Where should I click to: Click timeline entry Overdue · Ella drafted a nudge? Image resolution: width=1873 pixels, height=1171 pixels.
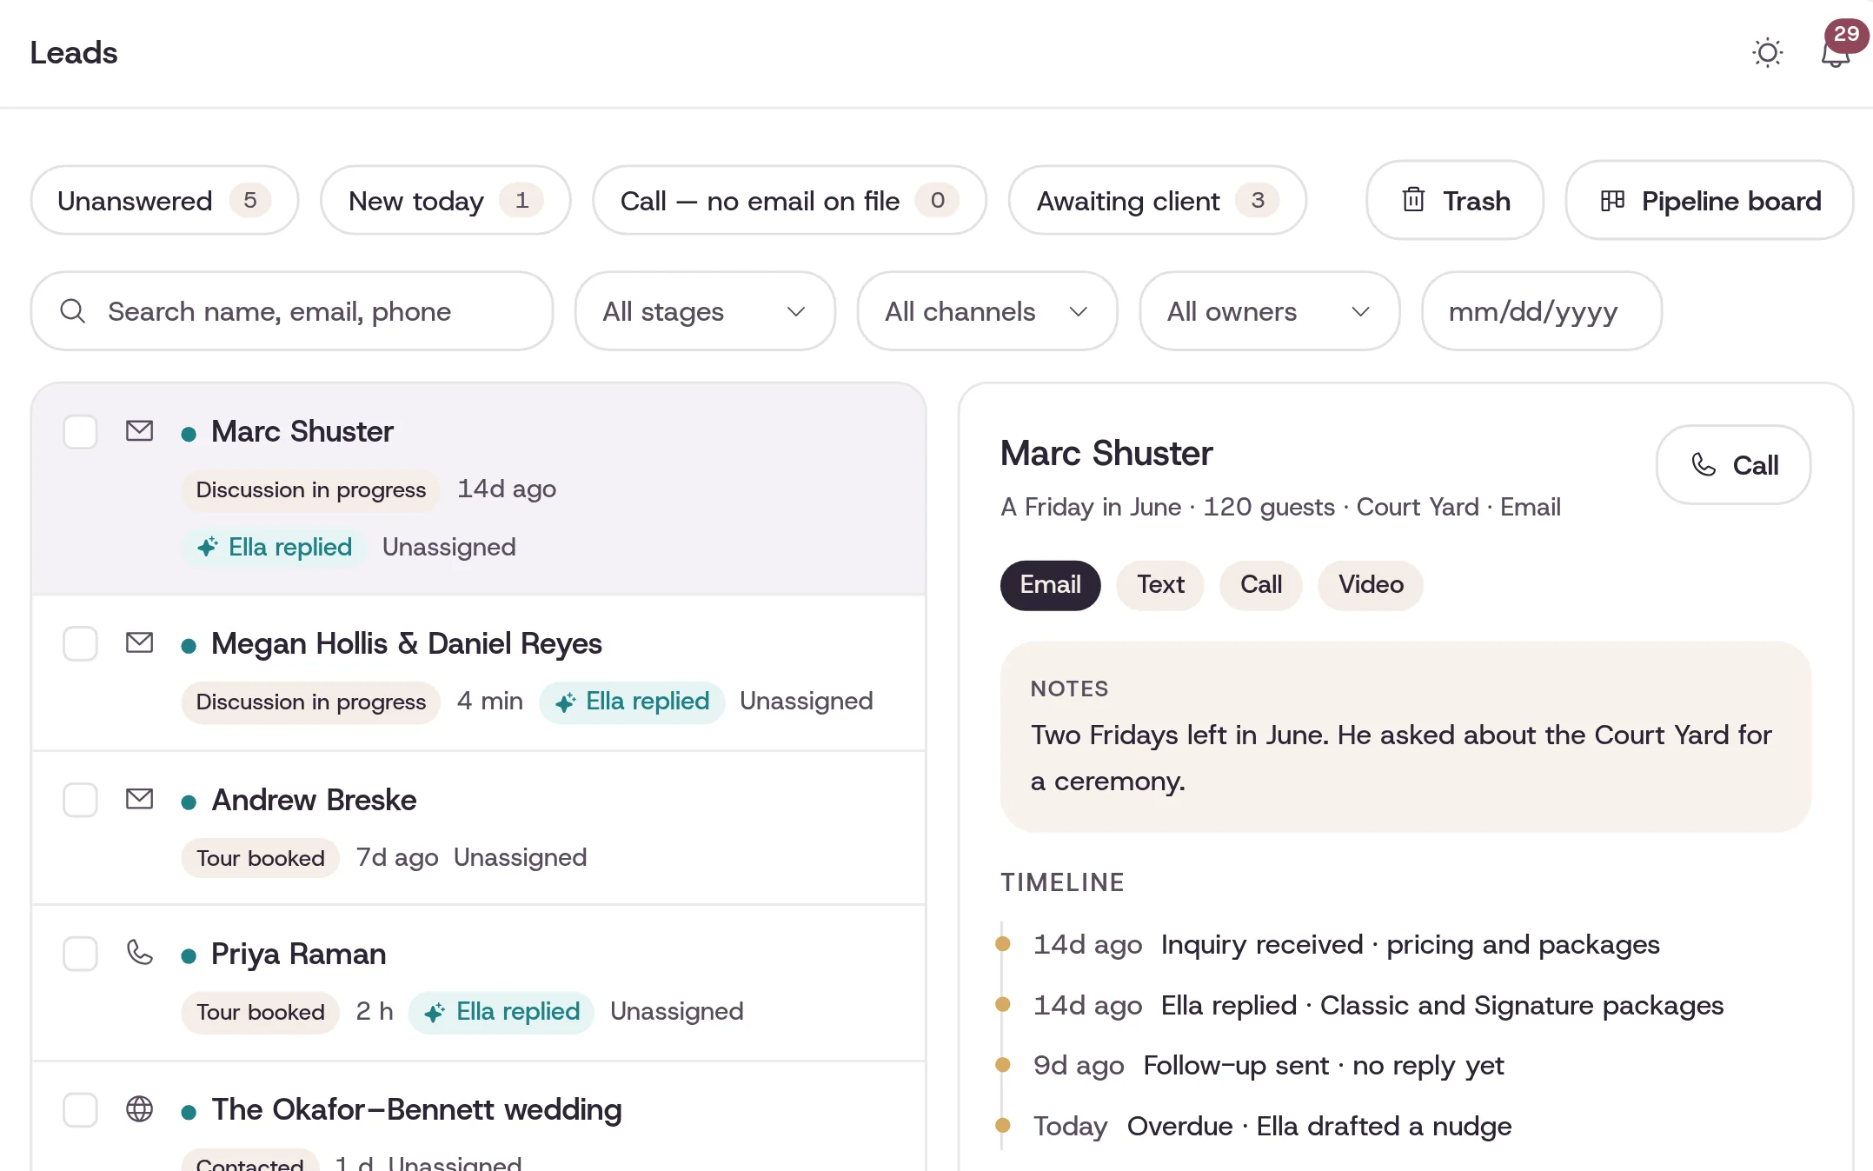[1319, 1127]
